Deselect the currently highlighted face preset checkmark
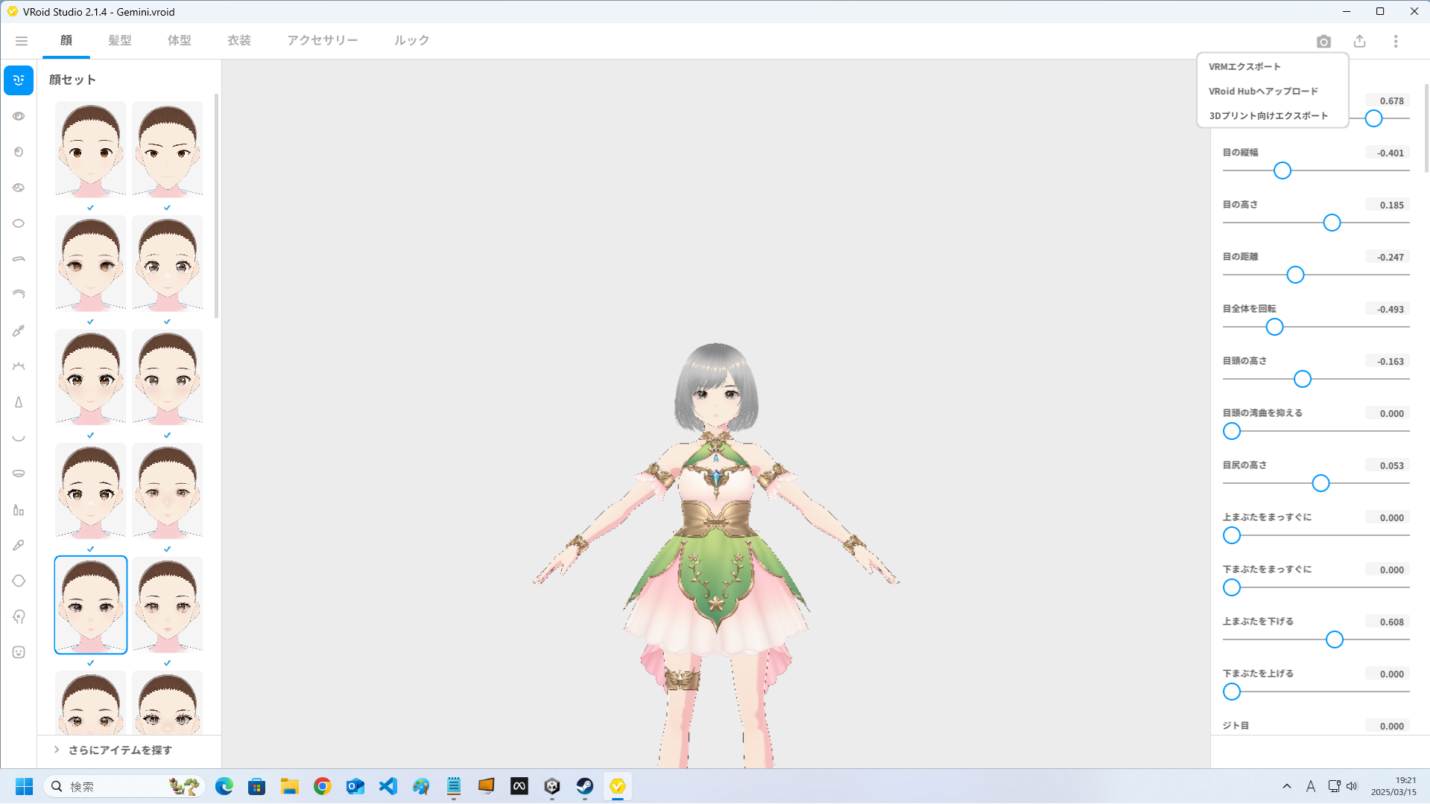The image size is (1430, 804). [90, 663]
